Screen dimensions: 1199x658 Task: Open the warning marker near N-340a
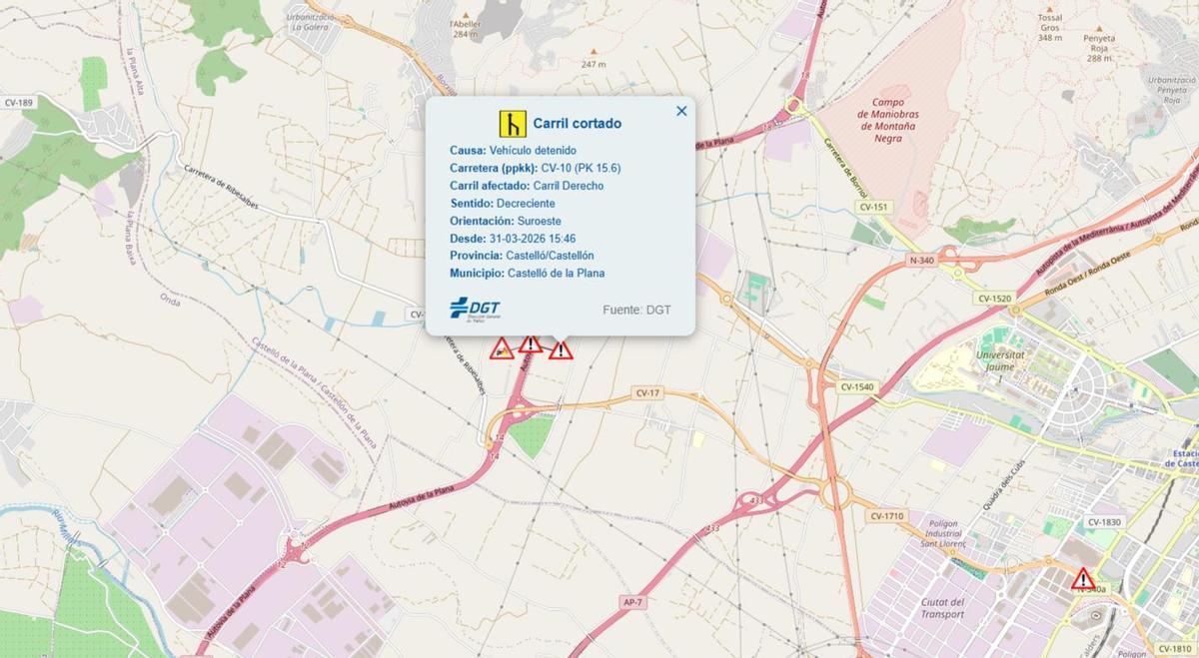[1083, 579]
